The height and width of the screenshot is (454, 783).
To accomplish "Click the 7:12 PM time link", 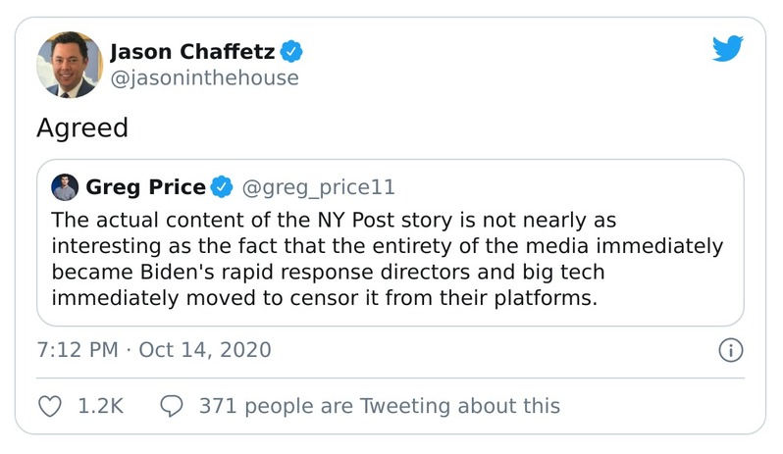I will (78, 349).
